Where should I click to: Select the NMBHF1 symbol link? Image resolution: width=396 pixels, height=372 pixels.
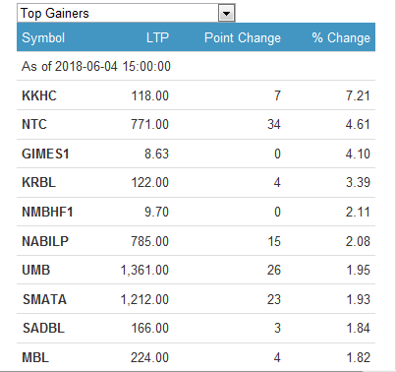(x=47, y=212)
